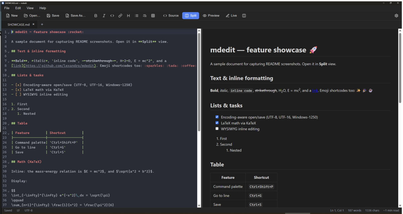
Task: Fold the list item at line 17
Action: (x=8, y=109)
